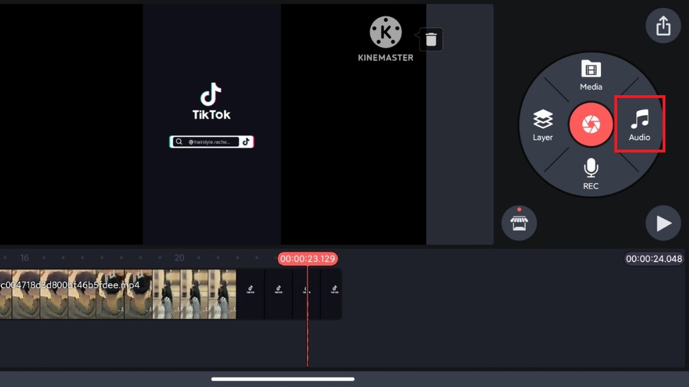Screen dimensions: 689x387
Task: Open the Media browser
Action: (591, 75)
